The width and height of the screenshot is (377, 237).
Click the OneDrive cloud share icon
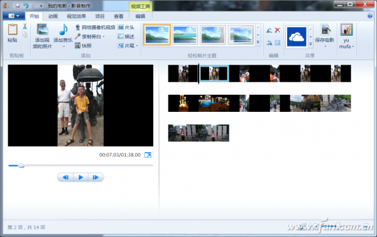click(297, 37)
